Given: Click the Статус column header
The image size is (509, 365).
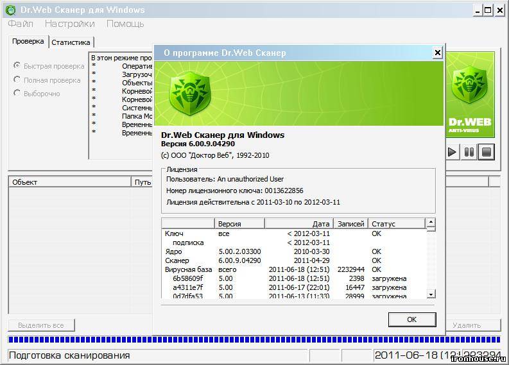Looking at the screenshot, I should [x=397, y=223].
